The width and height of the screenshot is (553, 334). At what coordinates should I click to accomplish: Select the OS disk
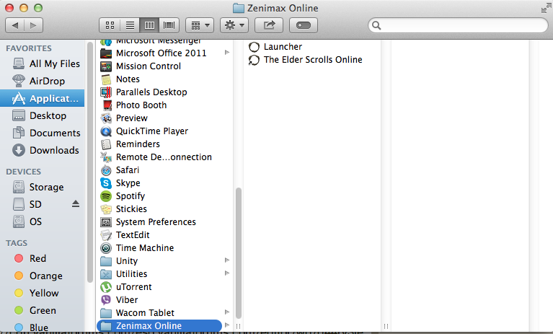pyautogui.click(x=43, y=221)
